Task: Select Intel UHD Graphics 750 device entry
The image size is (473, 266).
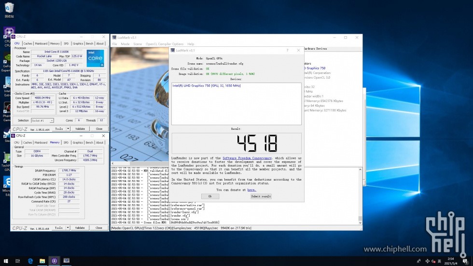Action: (x=207, y=85)
